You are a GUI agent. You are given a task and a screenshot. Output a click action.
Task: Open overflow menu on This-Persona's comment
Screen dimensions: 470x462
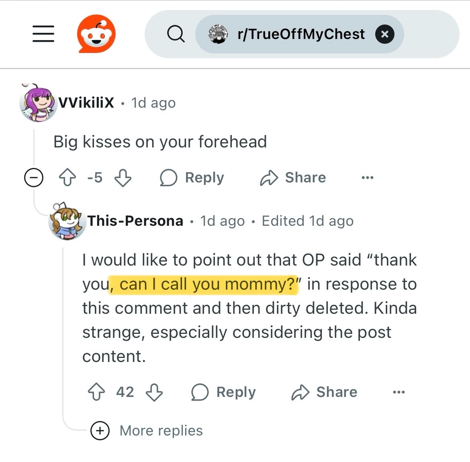click(x=398, y=392)
